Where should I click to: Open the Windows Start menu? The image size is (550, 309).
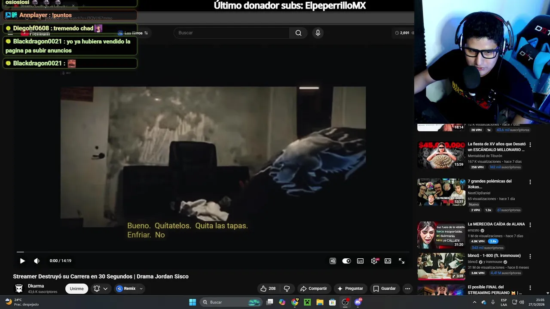click(192, 302)
